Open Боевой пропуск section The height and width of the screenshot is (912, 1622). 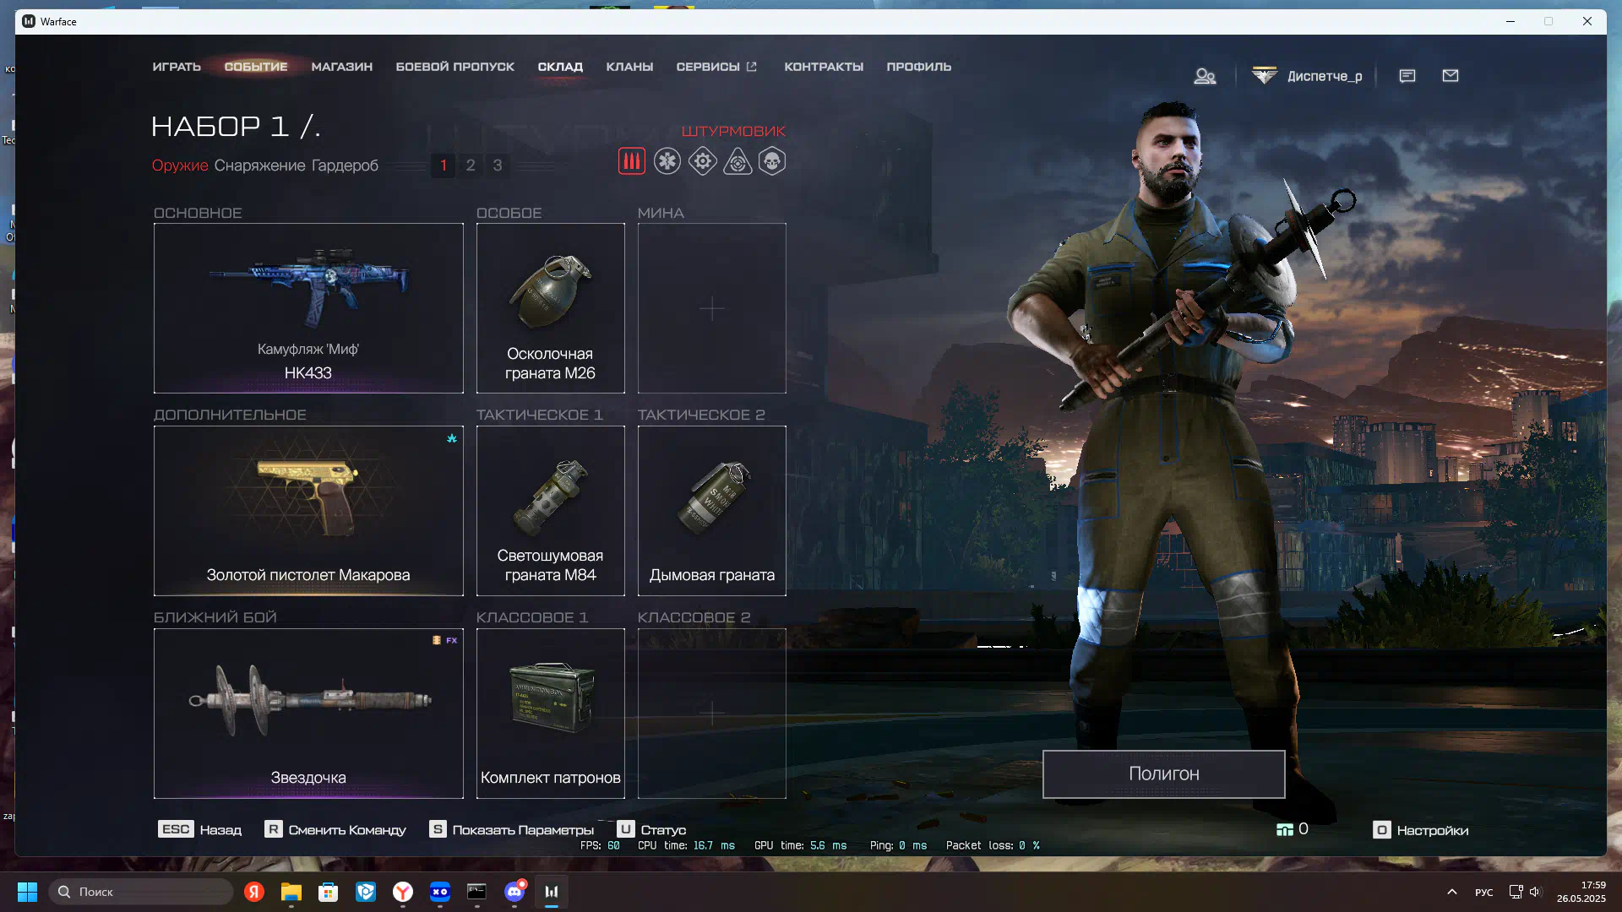pos(454,67)
